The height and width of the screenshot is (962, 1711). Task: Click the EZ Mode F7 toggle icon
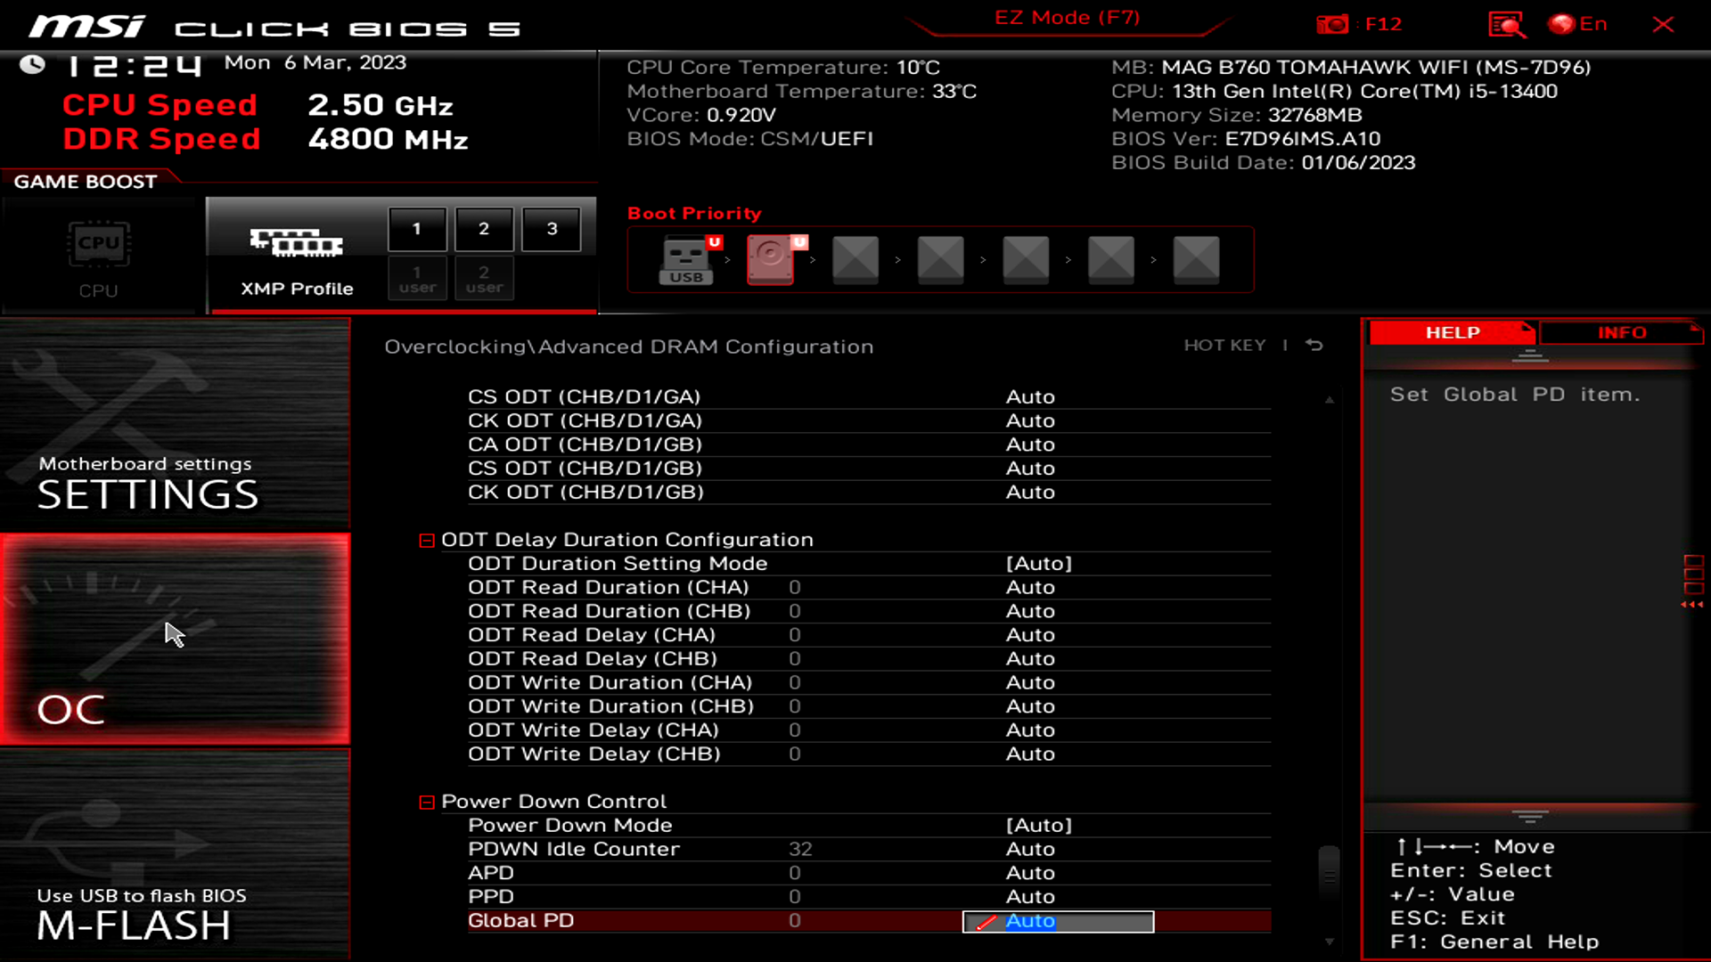point(1067,18)
